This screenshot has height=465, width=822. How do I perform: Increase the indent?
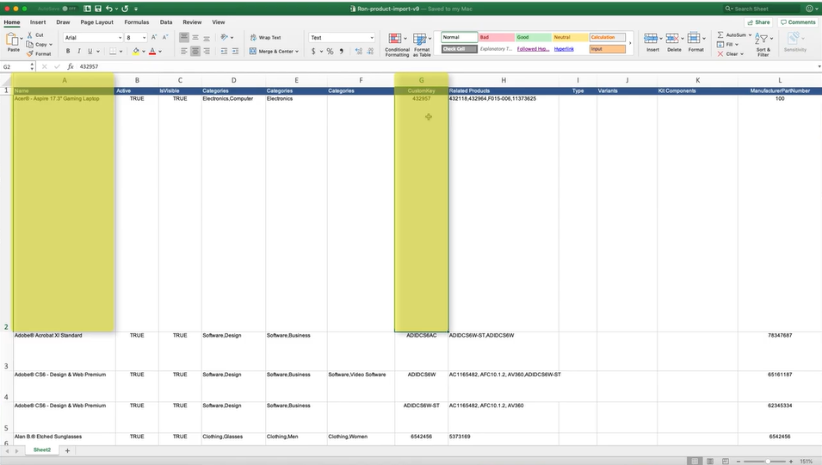[x=235, y=51]
